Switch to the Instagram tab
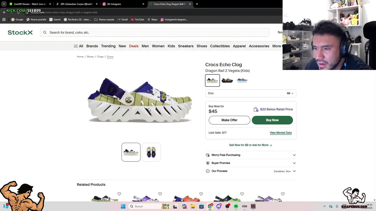 click(x=123, y=4)
